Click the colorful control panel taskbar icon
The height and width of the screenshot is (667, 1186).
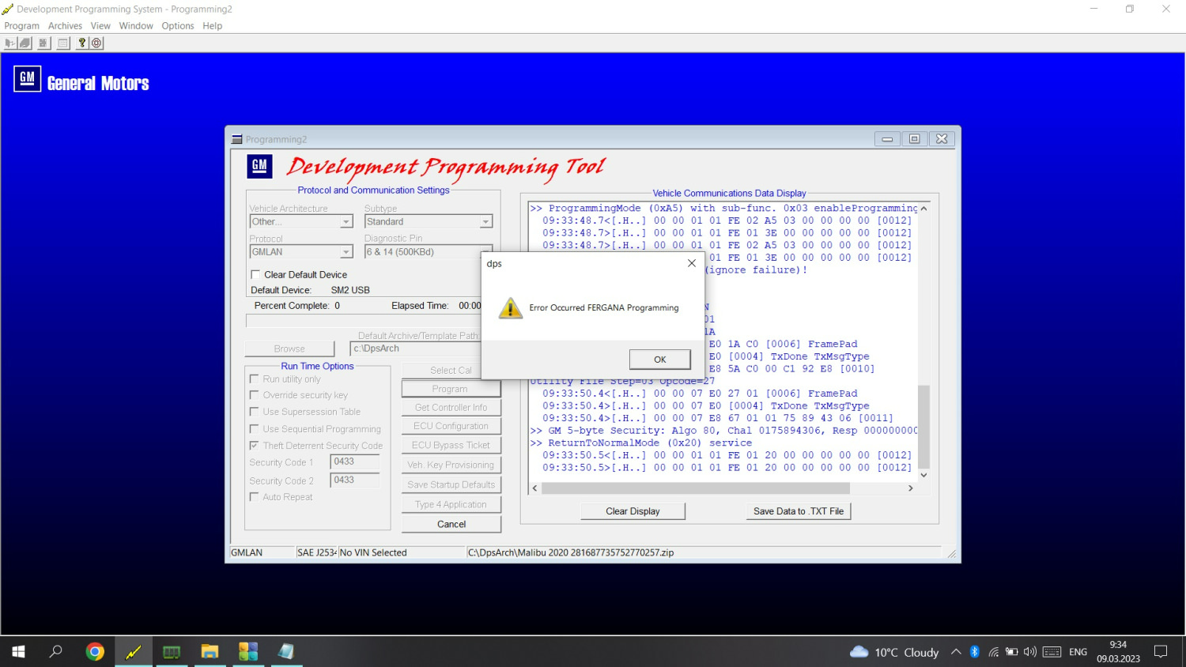(248, 652)
